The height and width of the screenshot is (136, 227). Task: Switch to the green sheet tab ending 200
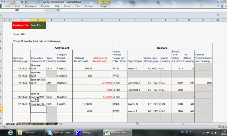(38, 124)
